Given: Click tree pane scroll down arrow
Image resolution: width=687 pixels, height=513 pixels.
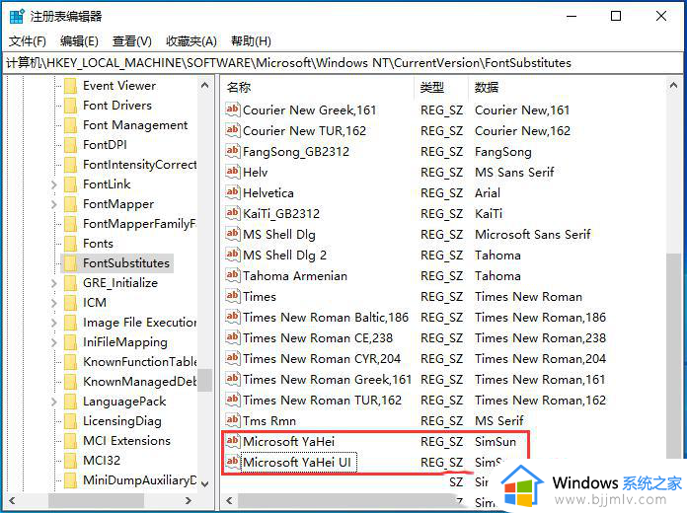Looking at the screenshot, I should point(204,483).
